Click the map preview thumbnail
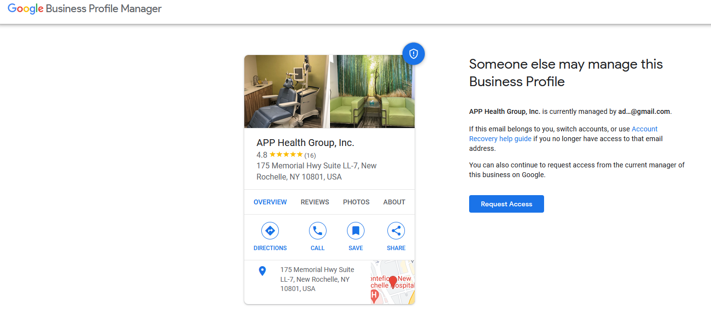Image resolution: width=711 pixels, height=309 pixels. [x=392, y=282]
